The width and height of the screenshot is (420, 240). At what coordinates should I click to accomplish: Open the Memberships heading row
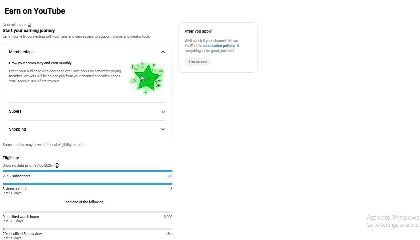(87, 52)
